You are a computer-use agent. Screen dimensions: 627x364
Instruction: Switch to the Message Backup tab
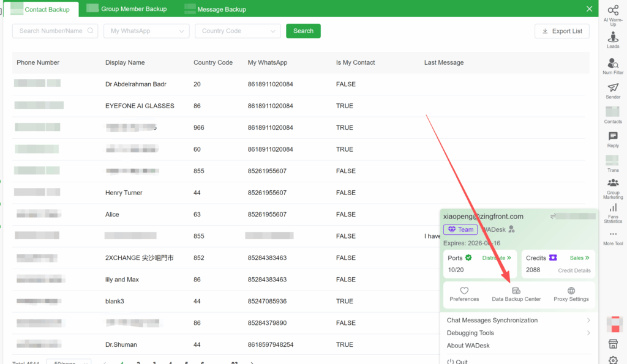(x=215, y=9)
